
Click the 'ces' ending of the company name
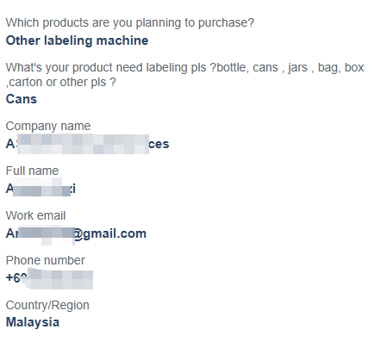click(x=159, y=144)
